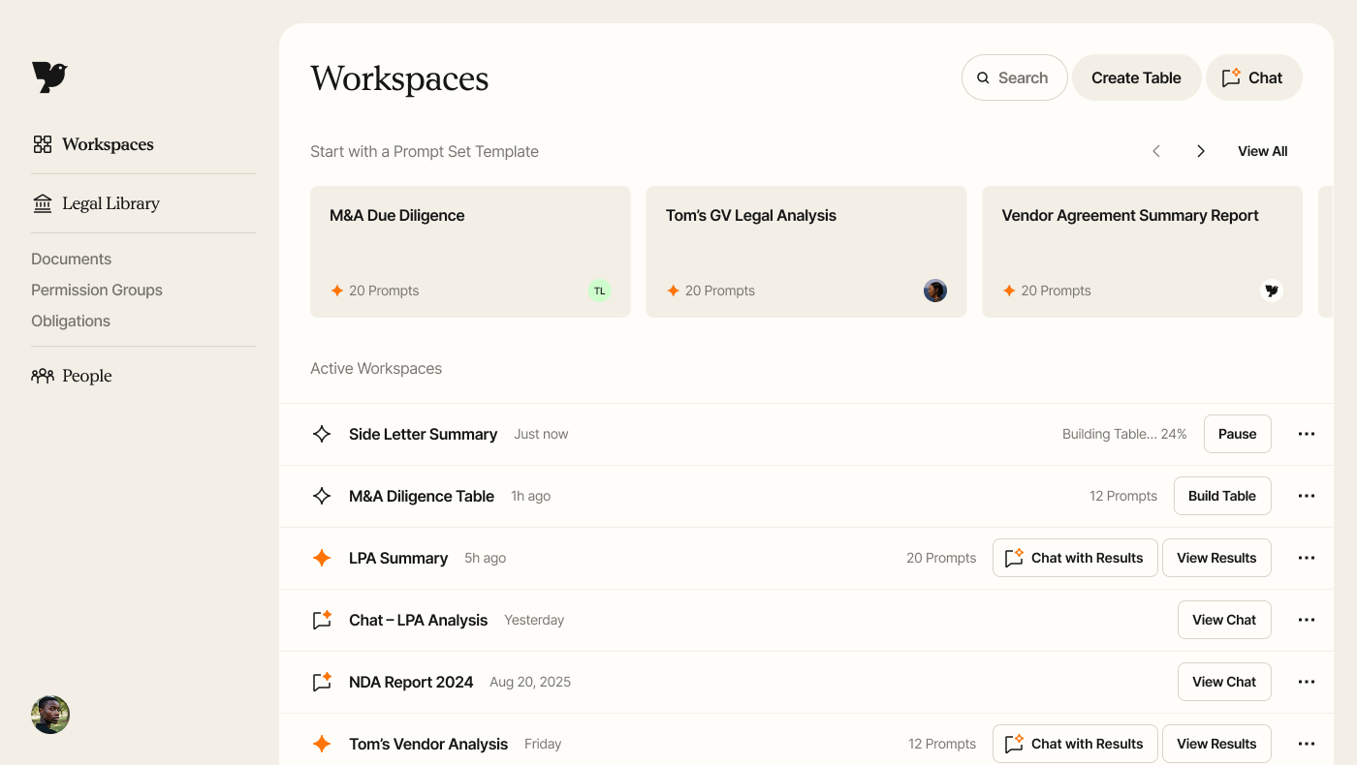This screenshot has height=765, width=1357.
Task: Open the user profile avatar at bottom left
Action: (50, 715)
